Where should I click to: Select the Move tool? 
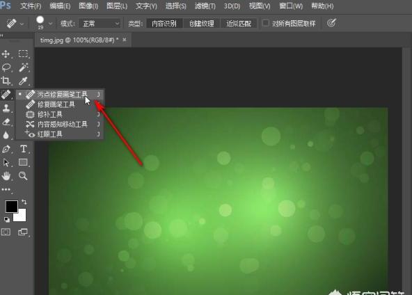click(6, 54)
